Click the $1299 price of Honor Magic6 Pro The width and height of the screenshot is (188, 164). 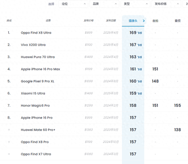tap(89, 105)
